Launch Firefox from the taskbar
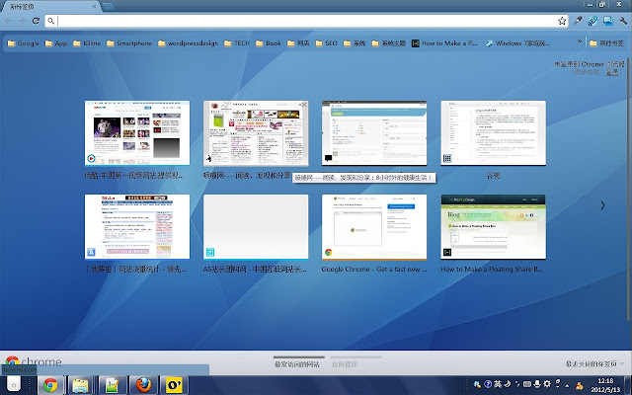This screenshot has height=395, width=632. click(x=142, y=385)
